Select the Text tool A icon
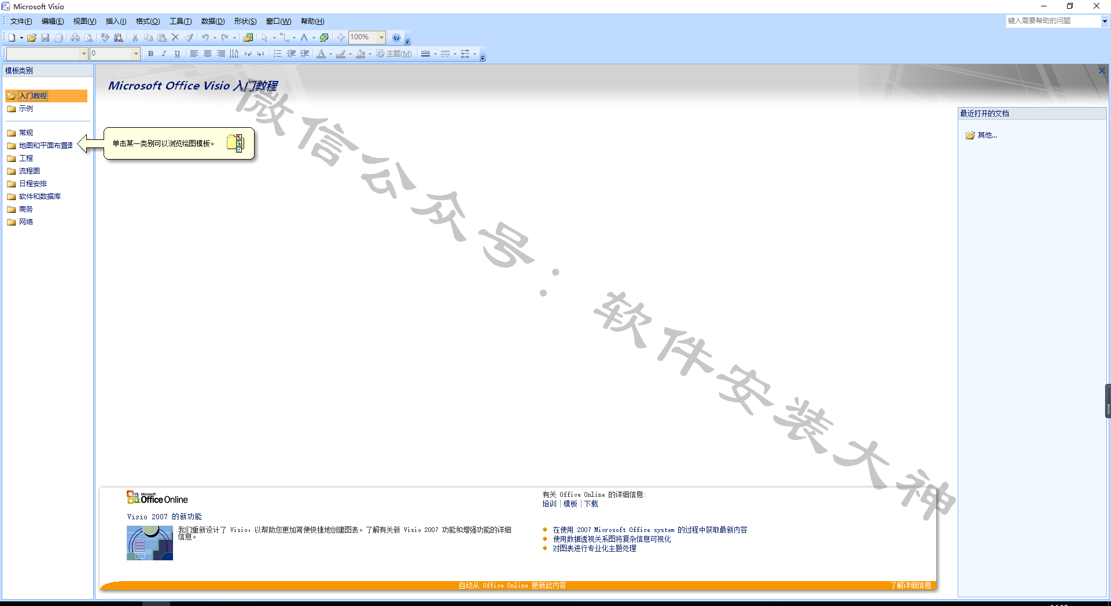Image resolution: width=1111 pixels, height=606 pixels. coord(304,38)
